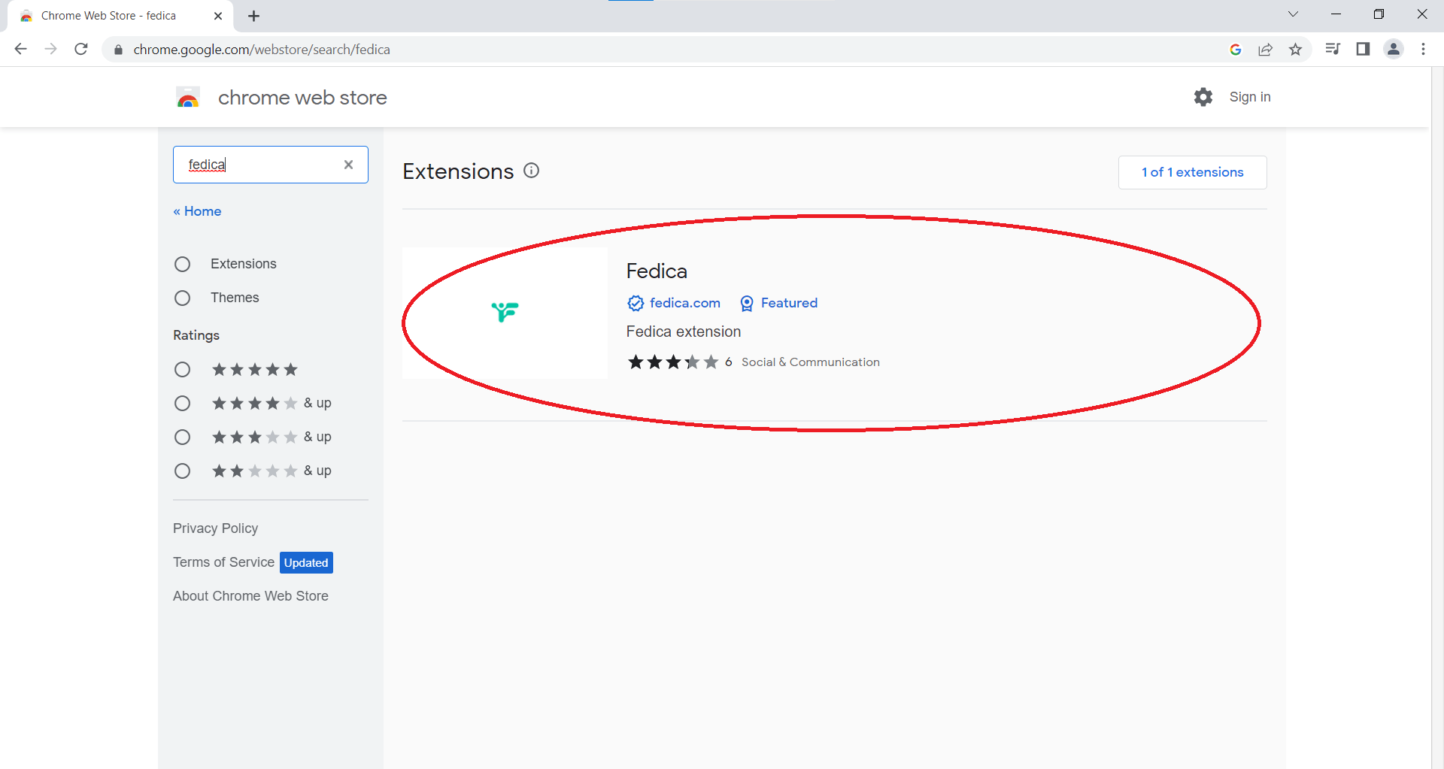Bookmark this page with the star icon
This screenshot has height=769, width=1444.
pyautogui.click(x=1295, y=49)
